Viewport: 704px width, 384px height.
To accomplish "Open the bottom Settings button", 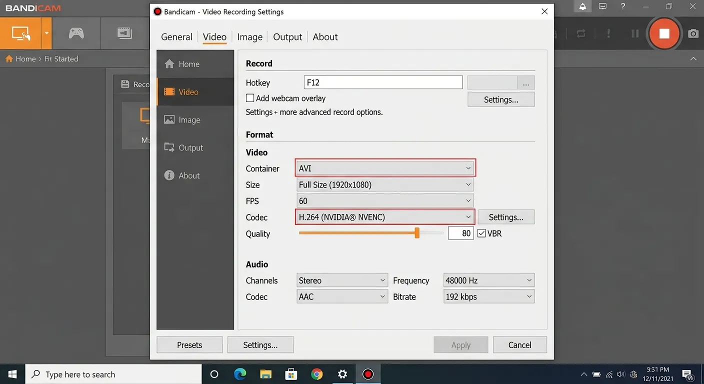I will click(x=260, y=345).
